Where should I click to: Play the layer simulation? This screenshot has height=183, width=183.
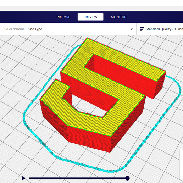[24, 178]
